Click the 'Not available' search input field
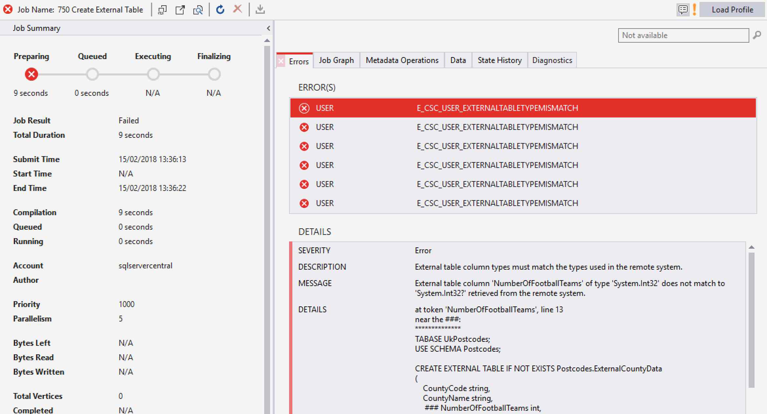767x414 pixels. tap(683, 35)
